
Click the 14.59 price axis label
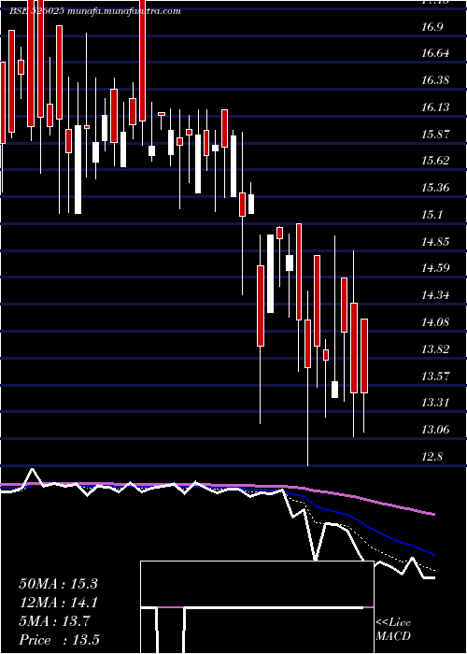pos(436,268)
